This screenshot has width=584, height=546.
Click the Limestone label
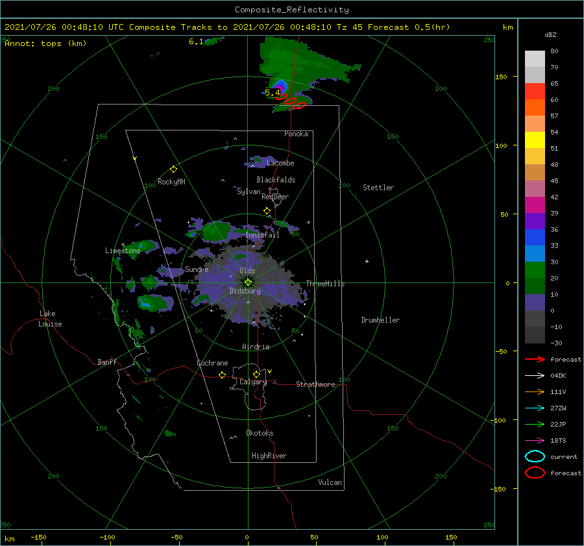point(123,251)
